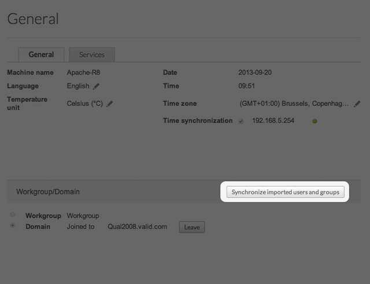Click the green time sync status dot
Screen dimensions: 370x284
(314, 121)
